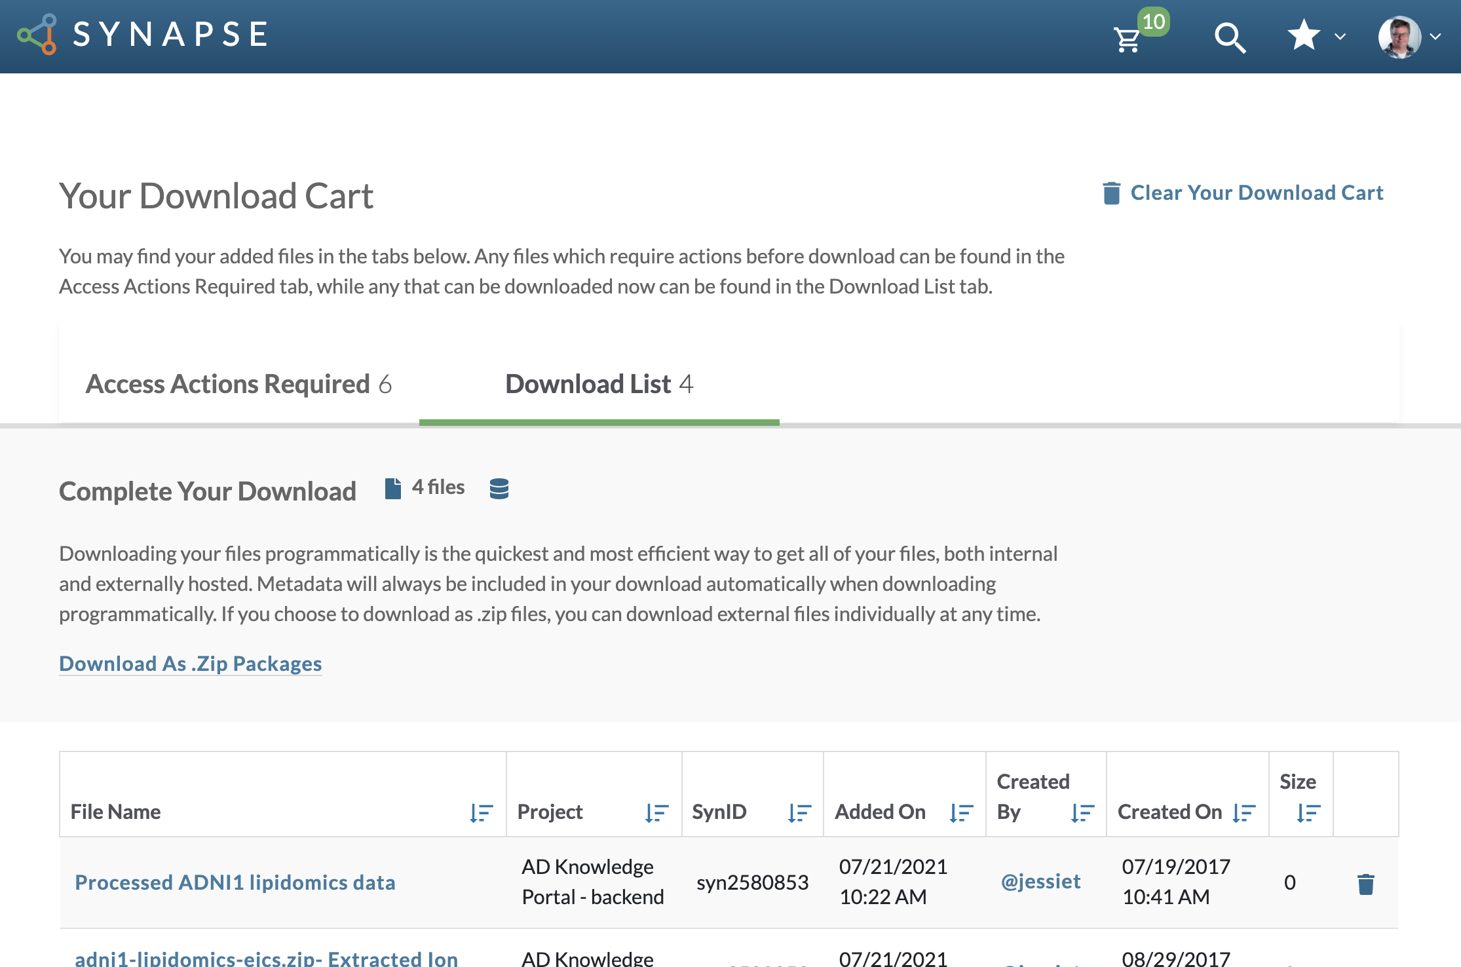This screenshot has height=967, width=1461.
Task: Toggle Created On column sort order
Action: (x=1243, y=813)
